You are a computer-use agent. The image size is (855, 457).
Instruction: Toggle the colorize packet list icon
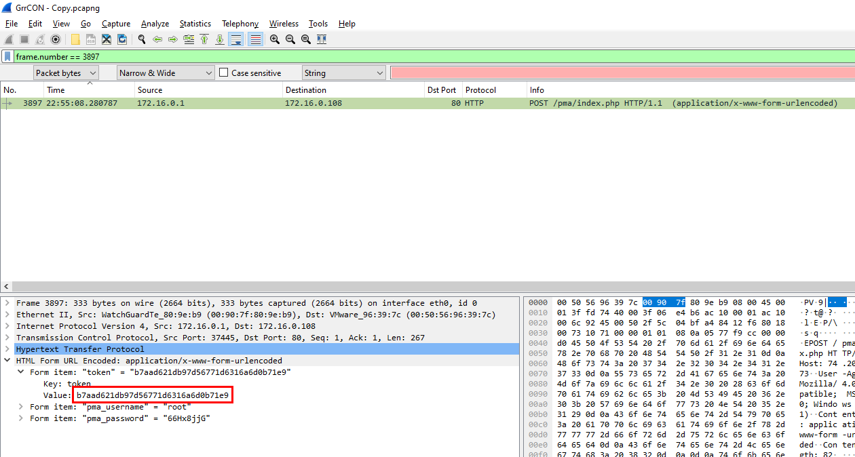click(x=255, y=39)
